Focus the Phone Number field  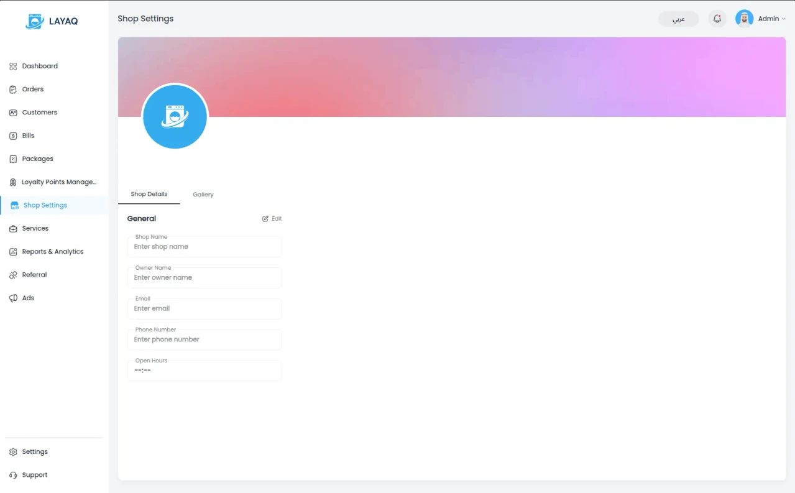tap(204, 339)
